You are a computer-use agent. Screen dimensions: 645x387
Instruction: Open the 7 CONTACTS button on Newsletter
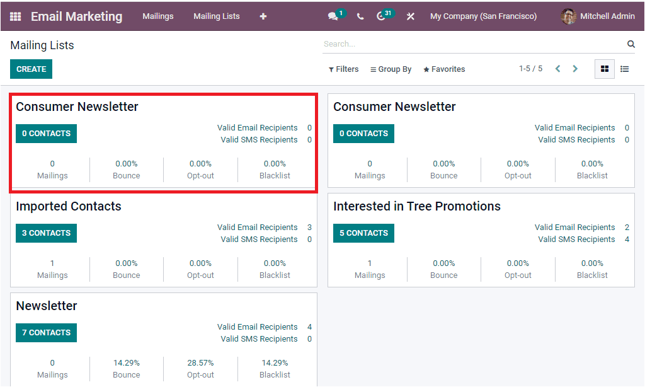46,333
